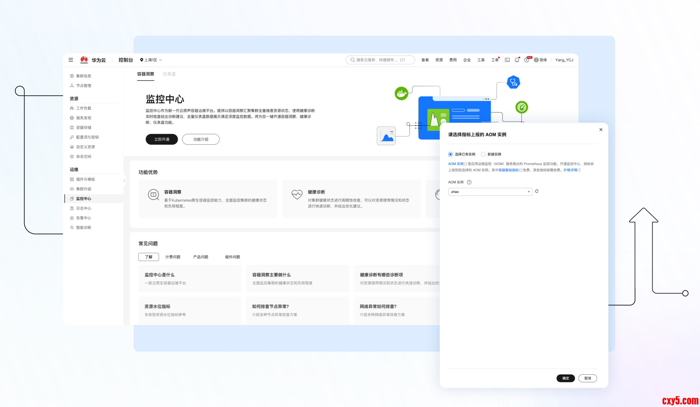Open the 简体 language selector

(x=540, y=60)
